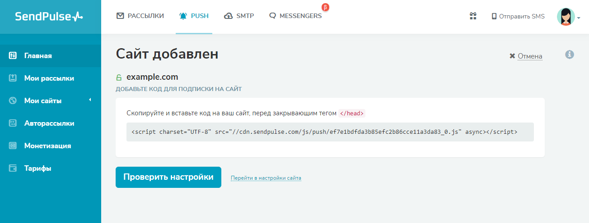Screen dimensions: 589x223
Task: Click the green lock icon by example.com
Action: click(x=119, y=77)
